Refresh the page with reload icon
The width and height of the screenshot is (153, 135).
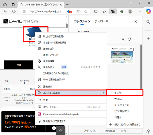point(14,11)
